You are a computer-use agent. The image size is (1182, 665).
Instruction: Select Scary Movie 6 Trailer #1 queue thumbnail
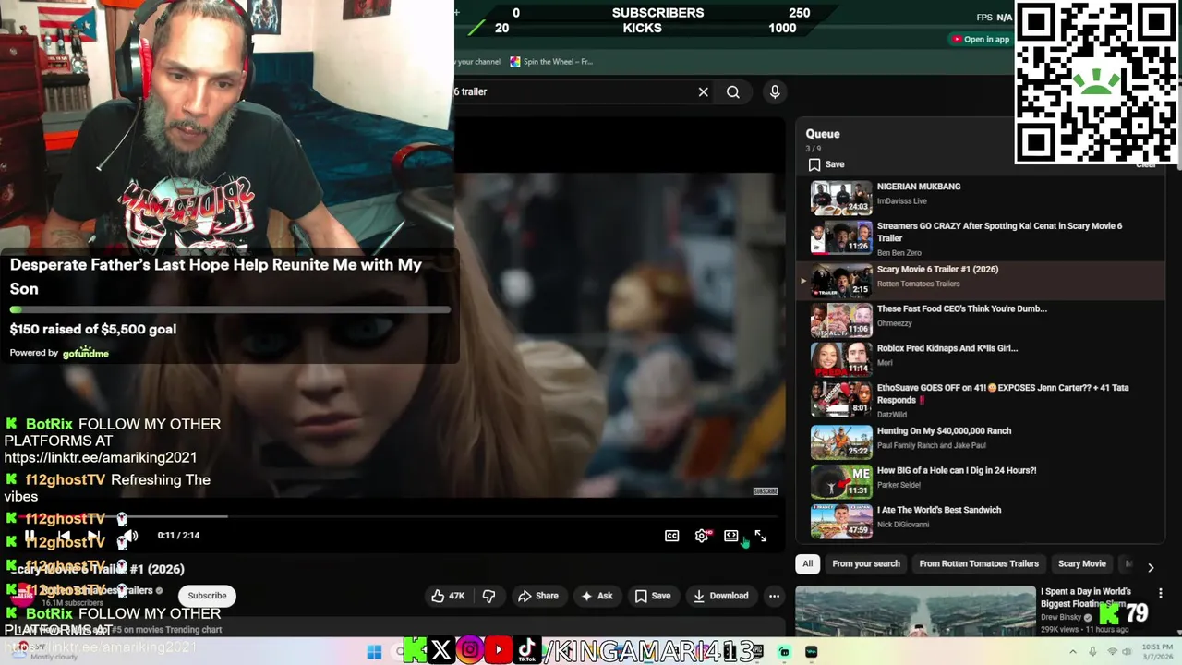pos(841,281)
